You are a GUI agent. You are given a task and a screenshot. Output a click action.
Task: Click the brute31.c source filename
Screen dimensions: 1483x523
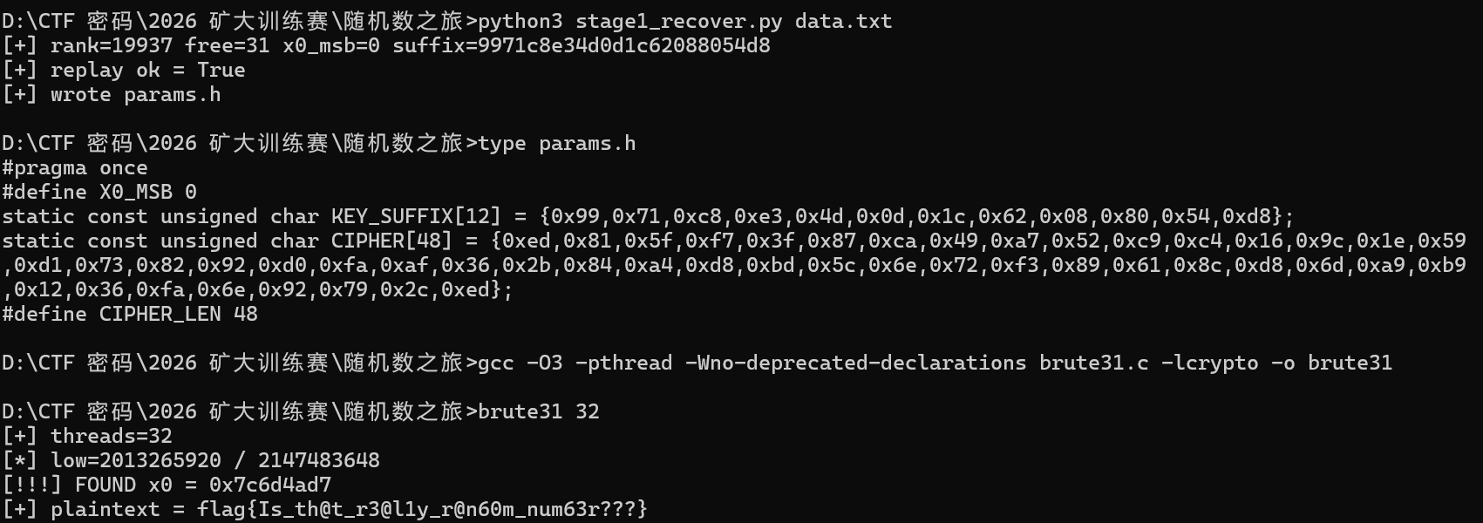pos(1093,363)
